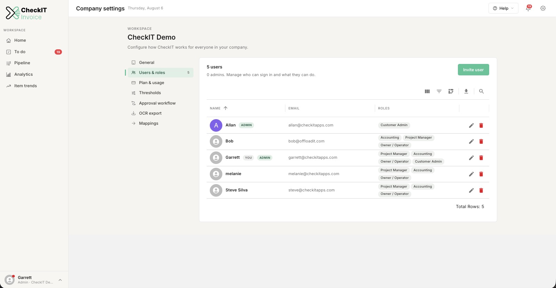The width and height of the screenshot is (556, 288).
Task: Click email steve@checkitapps.com
Action: tap(311, 190)
